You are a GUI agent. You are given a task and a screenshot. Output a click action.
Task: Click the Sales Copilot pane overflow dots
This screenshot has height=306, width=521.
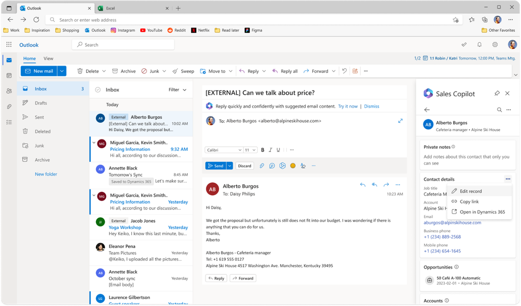(x=508, y=110)
